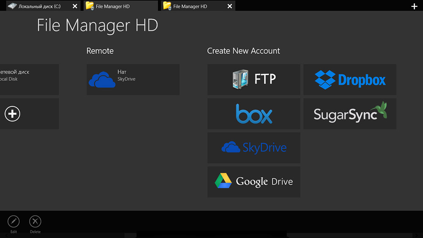Viewport: 423px width, 238px height.
Task: Select the first File Manager HD tab
Action: coord(121,6)
